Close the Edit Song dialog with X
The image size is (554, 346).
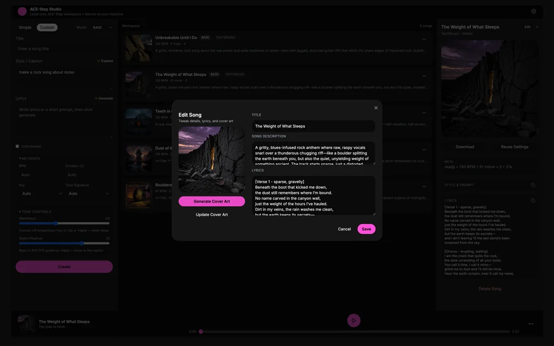pyautogui.click(x=376, y=108)
